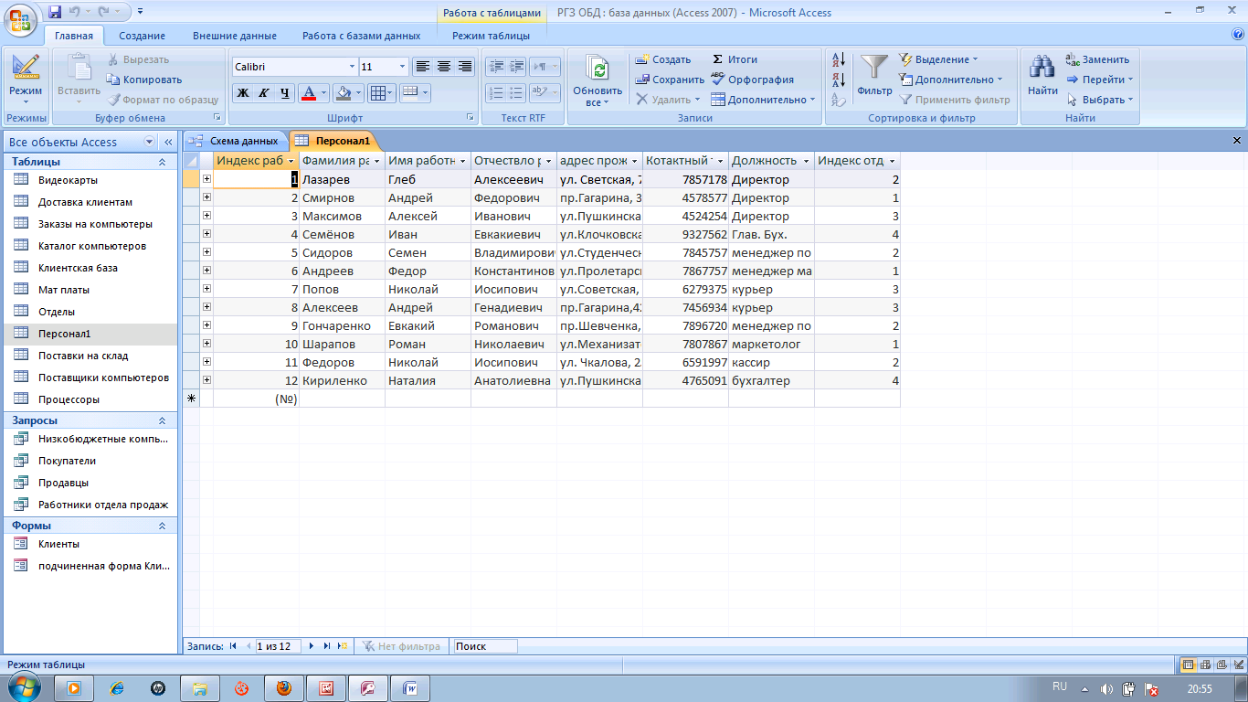The width and height of the screenshot is (1248, 702).
Task: Collapse the Таблицы group
Action: pos(163,162)
